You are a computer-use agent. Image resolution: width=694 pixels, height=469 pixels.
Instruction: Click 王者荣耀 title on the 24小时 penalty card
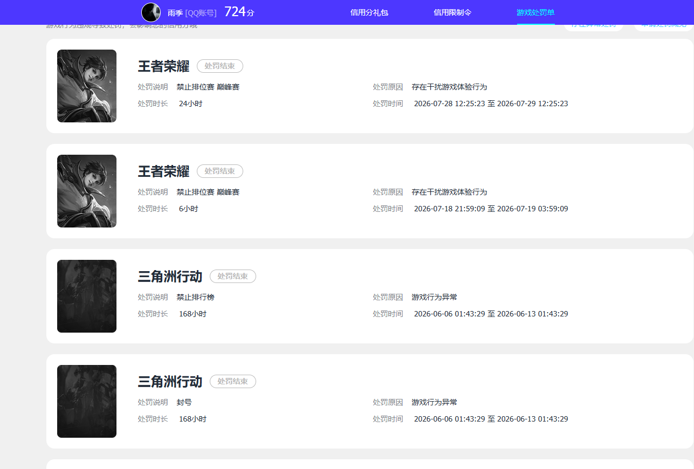point(164,66)
